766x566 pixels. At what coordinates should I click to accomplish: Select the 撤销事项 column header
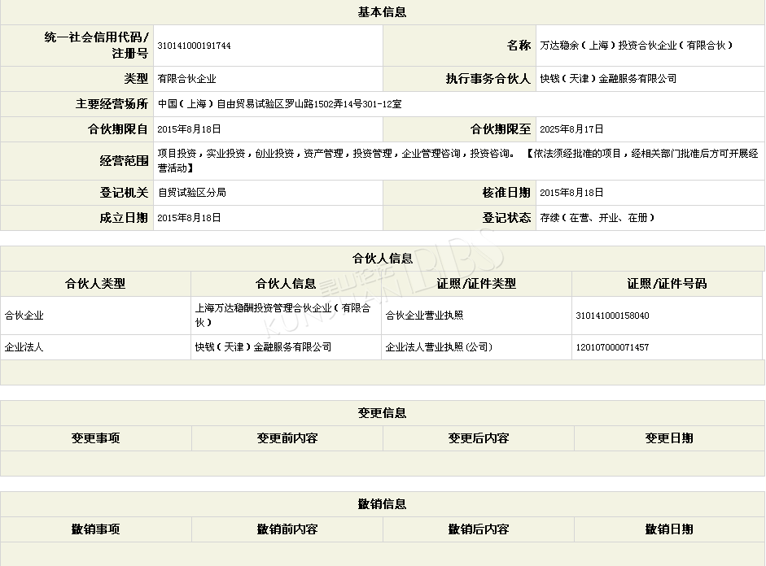pos(96,529)
